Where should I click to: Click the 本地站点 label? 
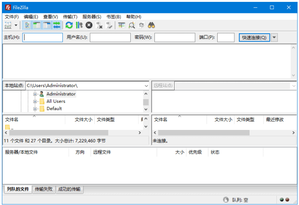point(14,86)
